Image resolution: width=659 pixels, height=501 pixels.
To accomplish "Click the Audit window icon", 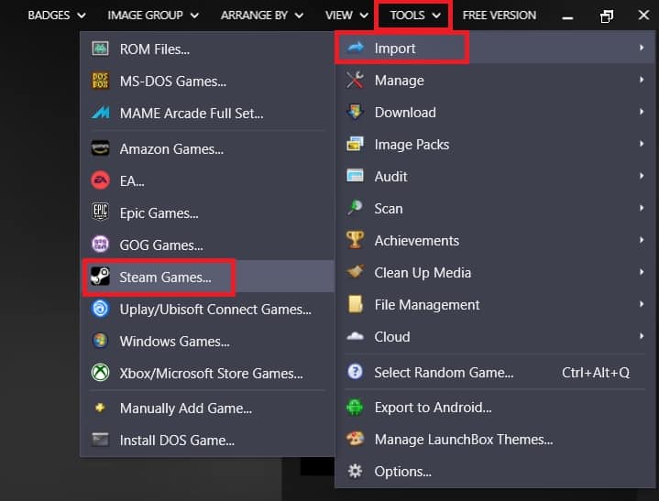I will pos(355,176).
